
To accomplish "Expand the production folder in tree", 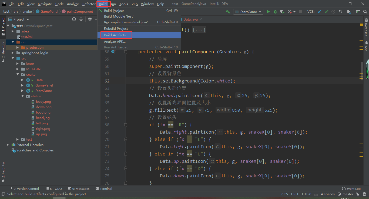I will pos(18,48).
